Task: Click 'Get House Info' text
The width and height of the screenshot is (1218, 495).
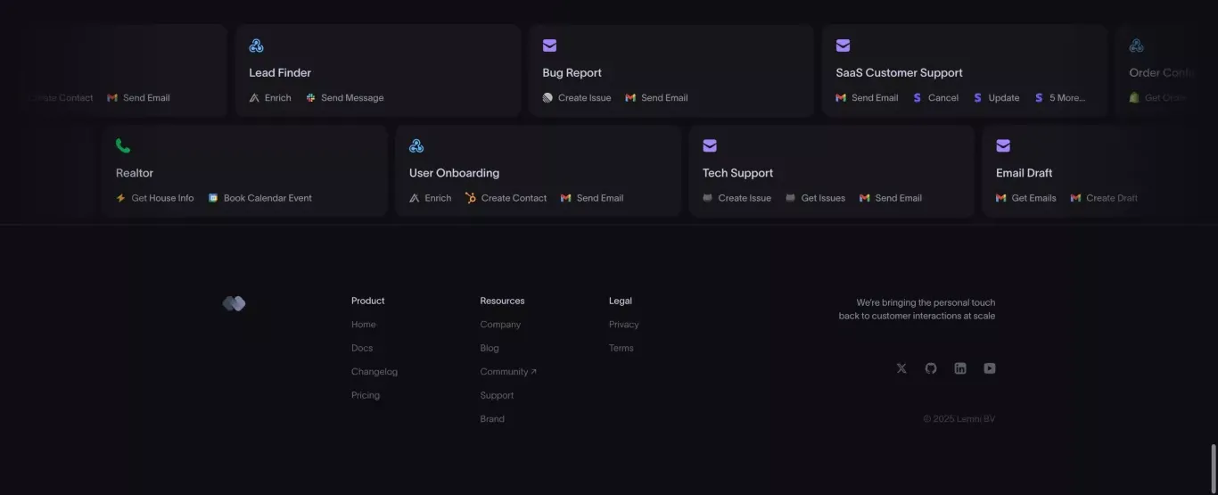Action: point(162,198)
